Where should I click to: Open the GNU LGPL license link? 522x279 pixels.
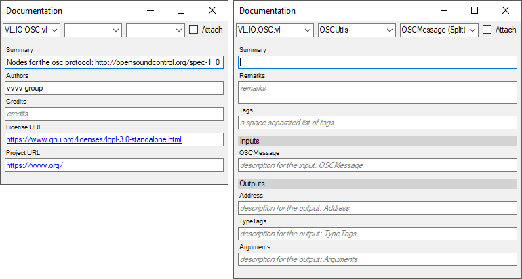point(94,139)
